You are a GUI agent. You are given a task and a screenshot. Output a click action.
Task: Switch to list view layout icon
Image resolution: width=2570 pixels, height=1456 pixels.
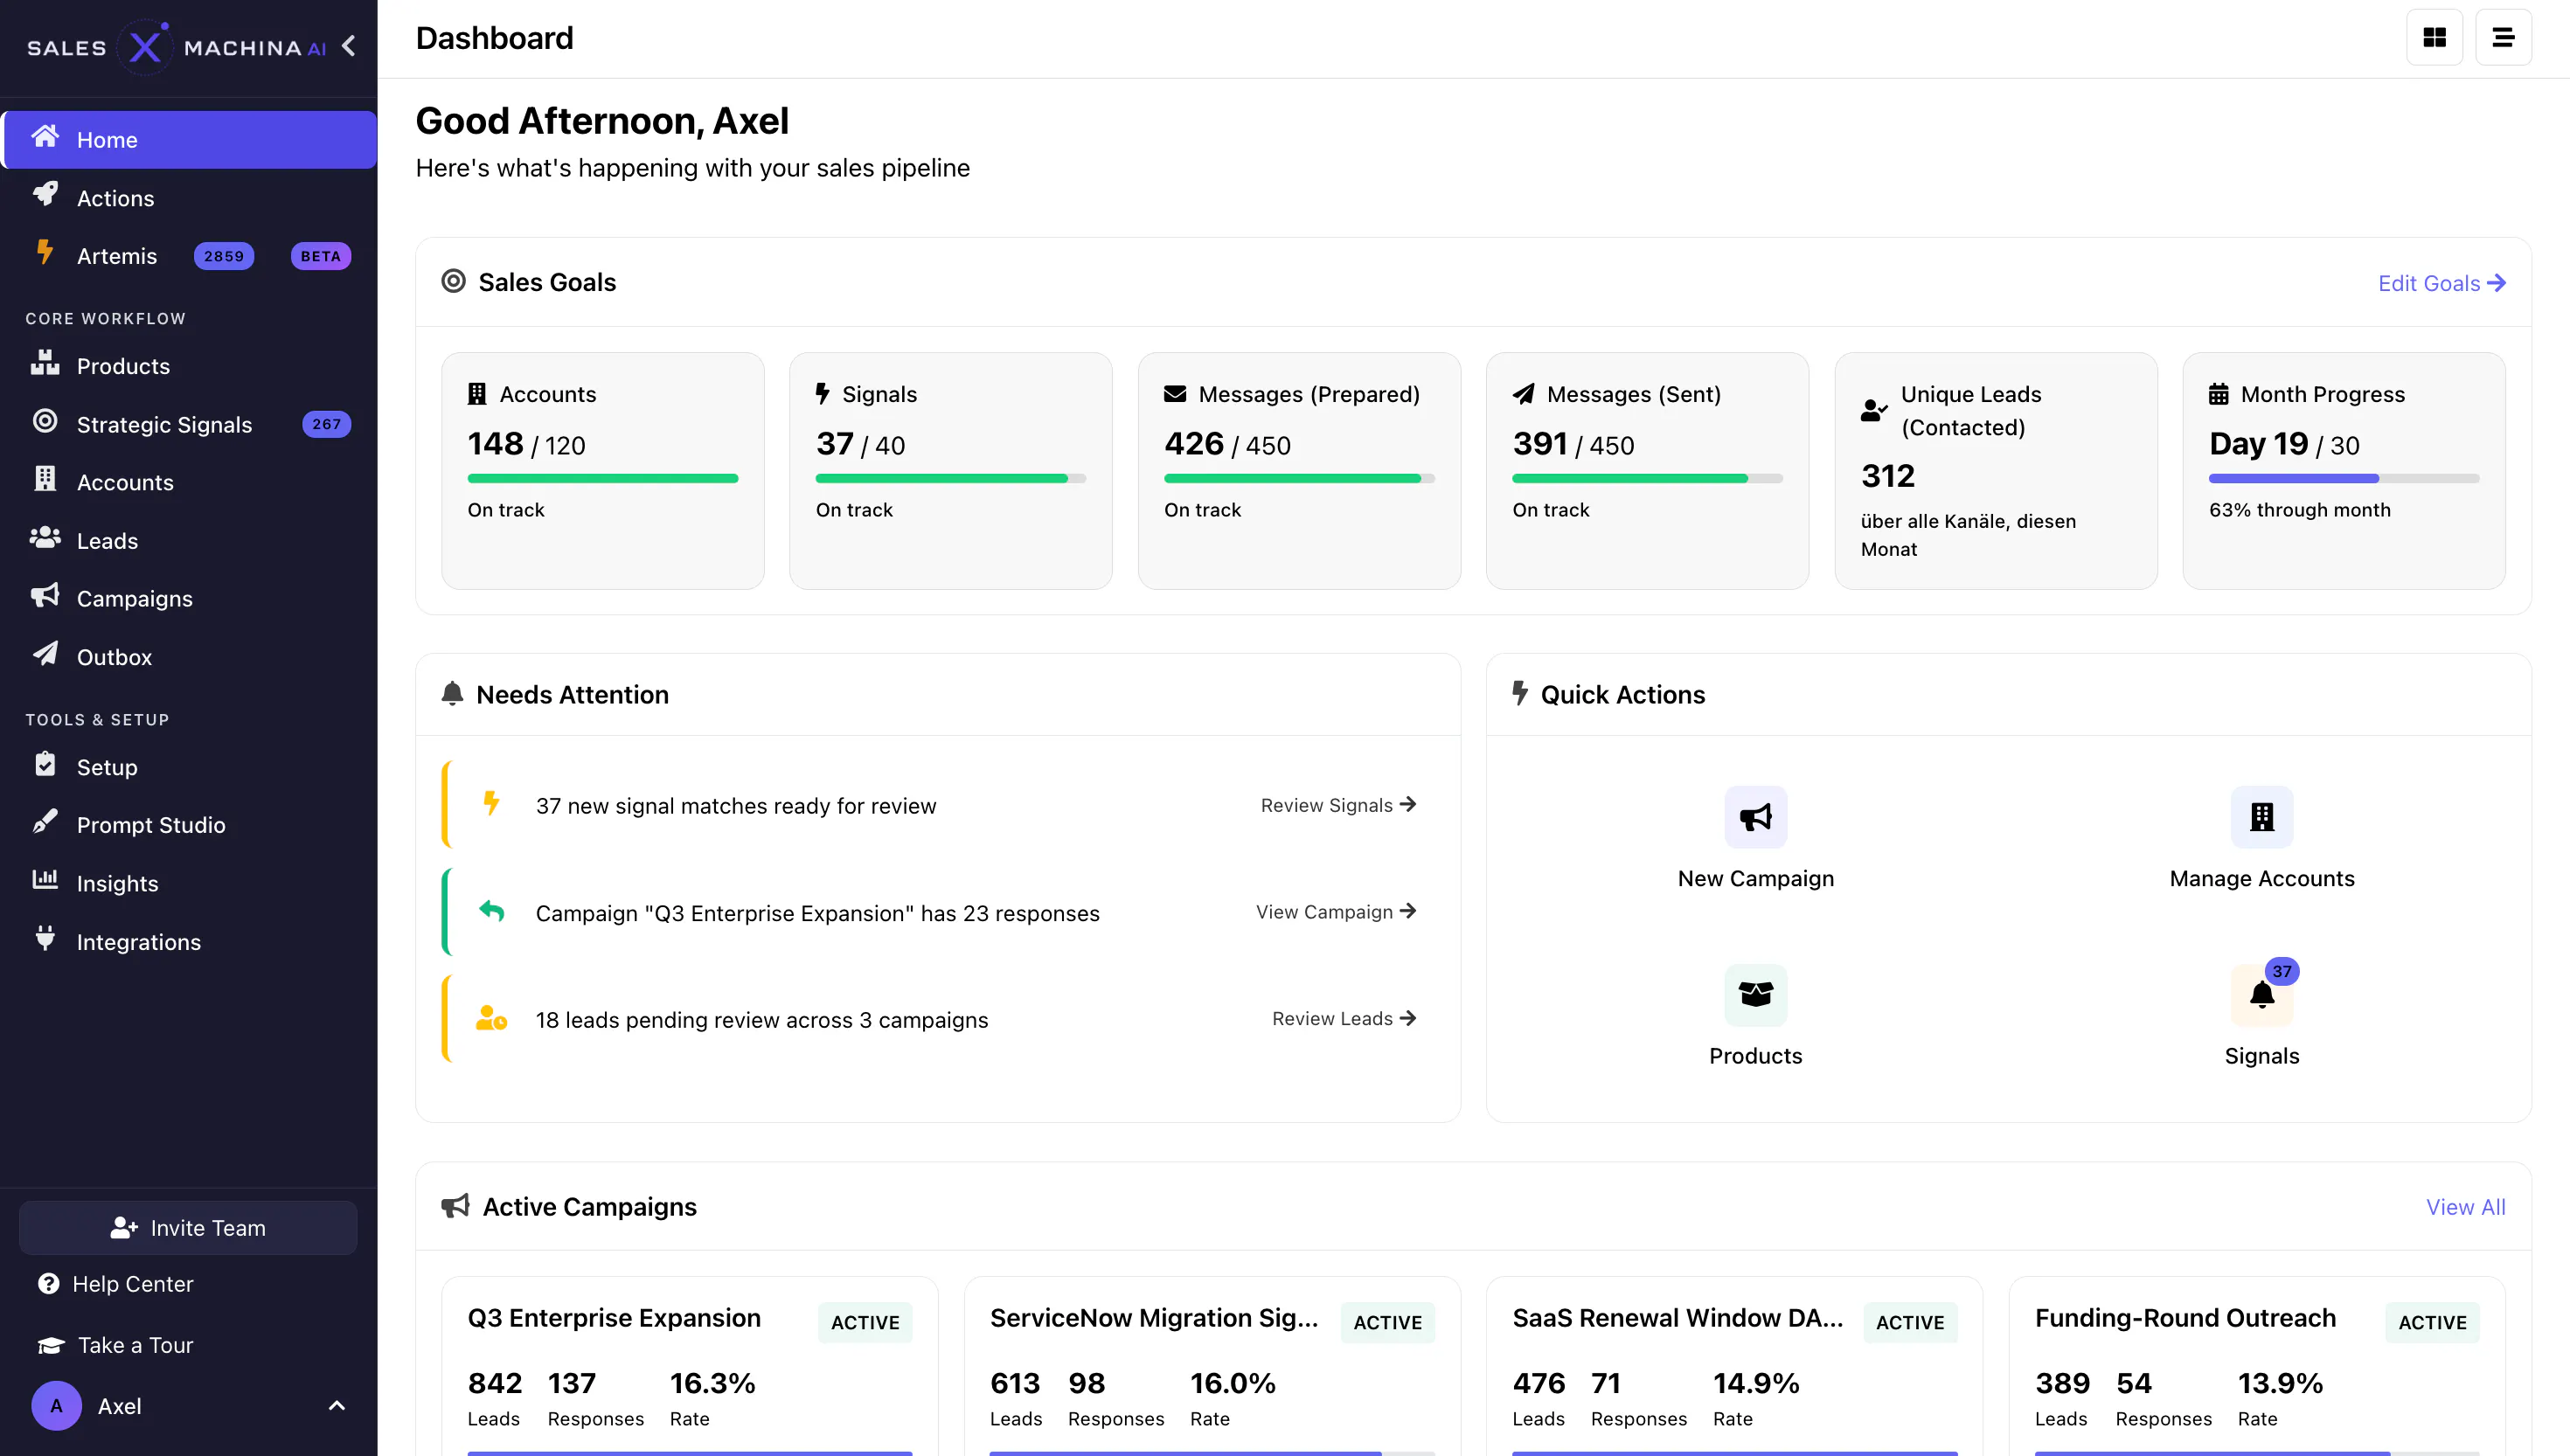(2503, 38)
